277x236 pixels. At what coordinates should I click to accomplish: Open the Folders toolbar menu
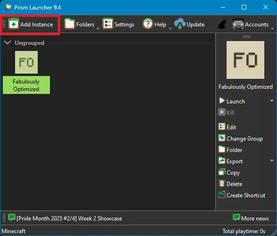[79, 24]
